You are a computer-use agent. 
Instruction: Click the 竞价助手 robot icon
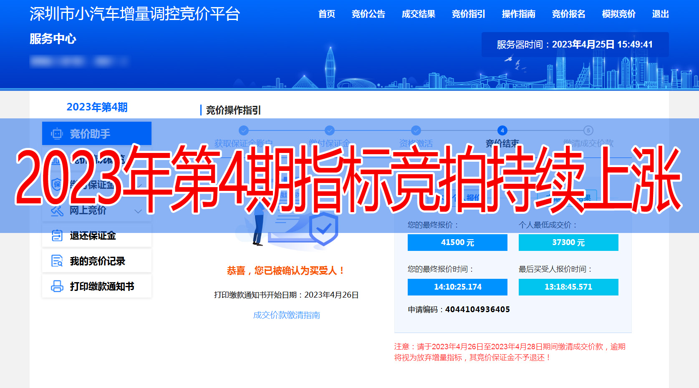tap(57, 134)
